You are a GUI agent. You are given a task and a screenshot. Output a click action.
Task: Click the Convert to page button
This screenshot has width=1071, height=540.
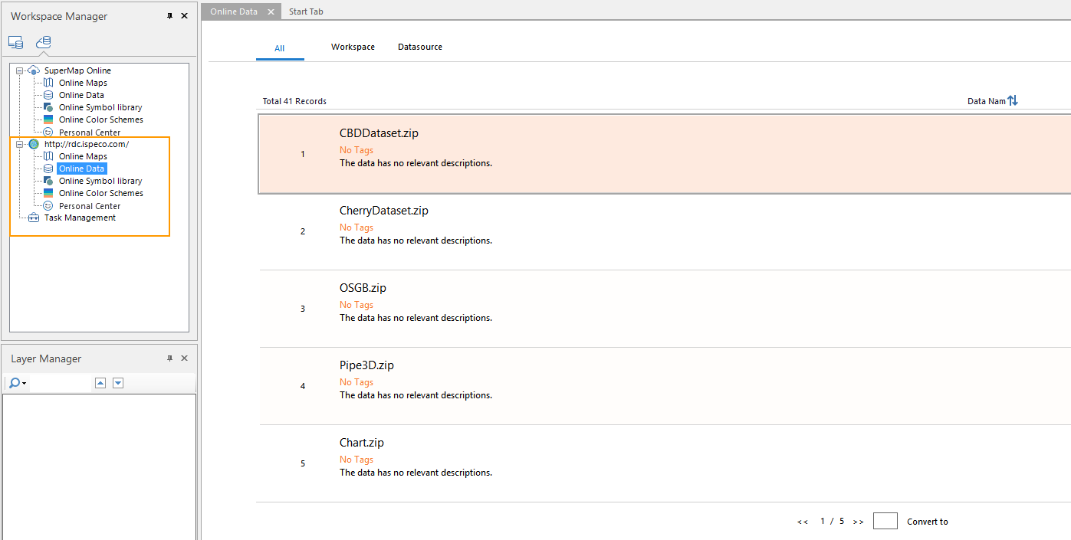point(927,522)
